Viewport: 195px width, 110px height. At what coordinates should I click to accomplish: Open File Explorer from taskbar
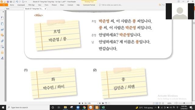pos(65,107)
